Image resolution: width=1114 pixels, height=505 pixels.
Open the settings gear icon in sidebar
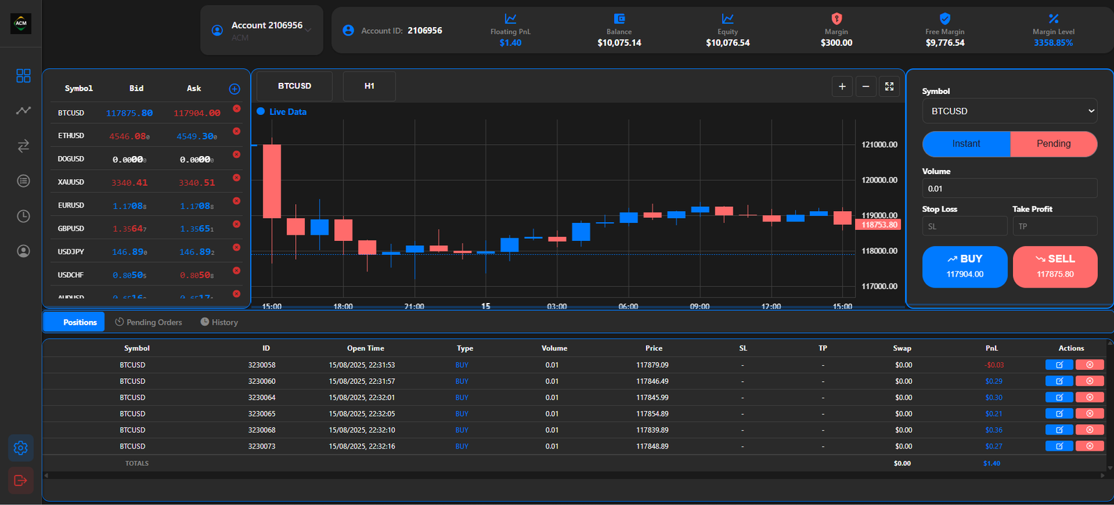tap(21, 448)
